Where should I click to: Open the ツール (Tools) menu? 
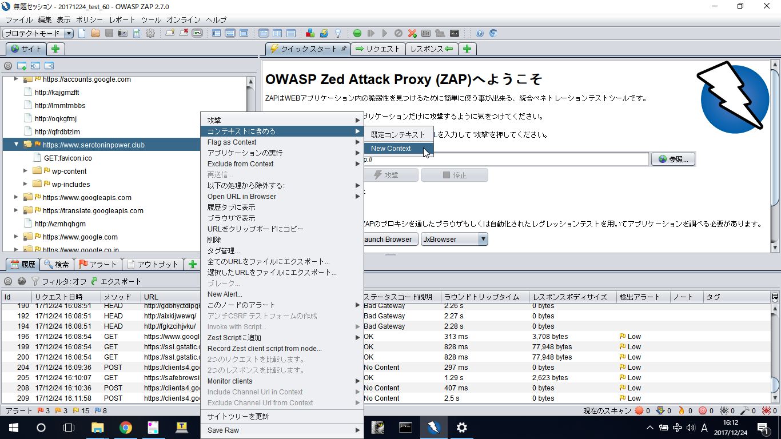(152, 19)
